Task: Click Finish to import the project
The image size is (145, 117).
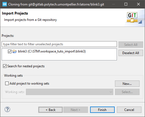Action: tap(102, 110)
